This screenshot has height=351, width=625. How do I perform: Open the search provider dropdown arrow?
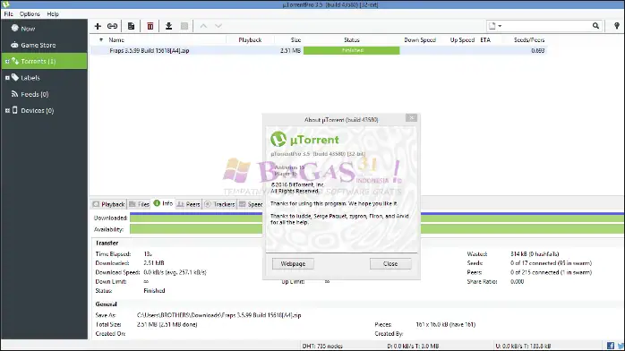tap(500, 26)
